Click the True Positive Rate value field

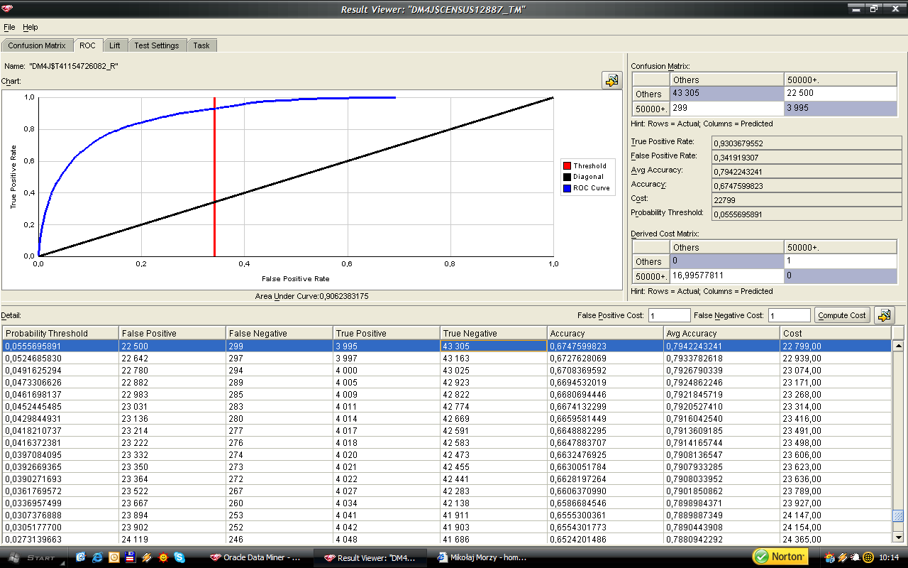point(807,143)
